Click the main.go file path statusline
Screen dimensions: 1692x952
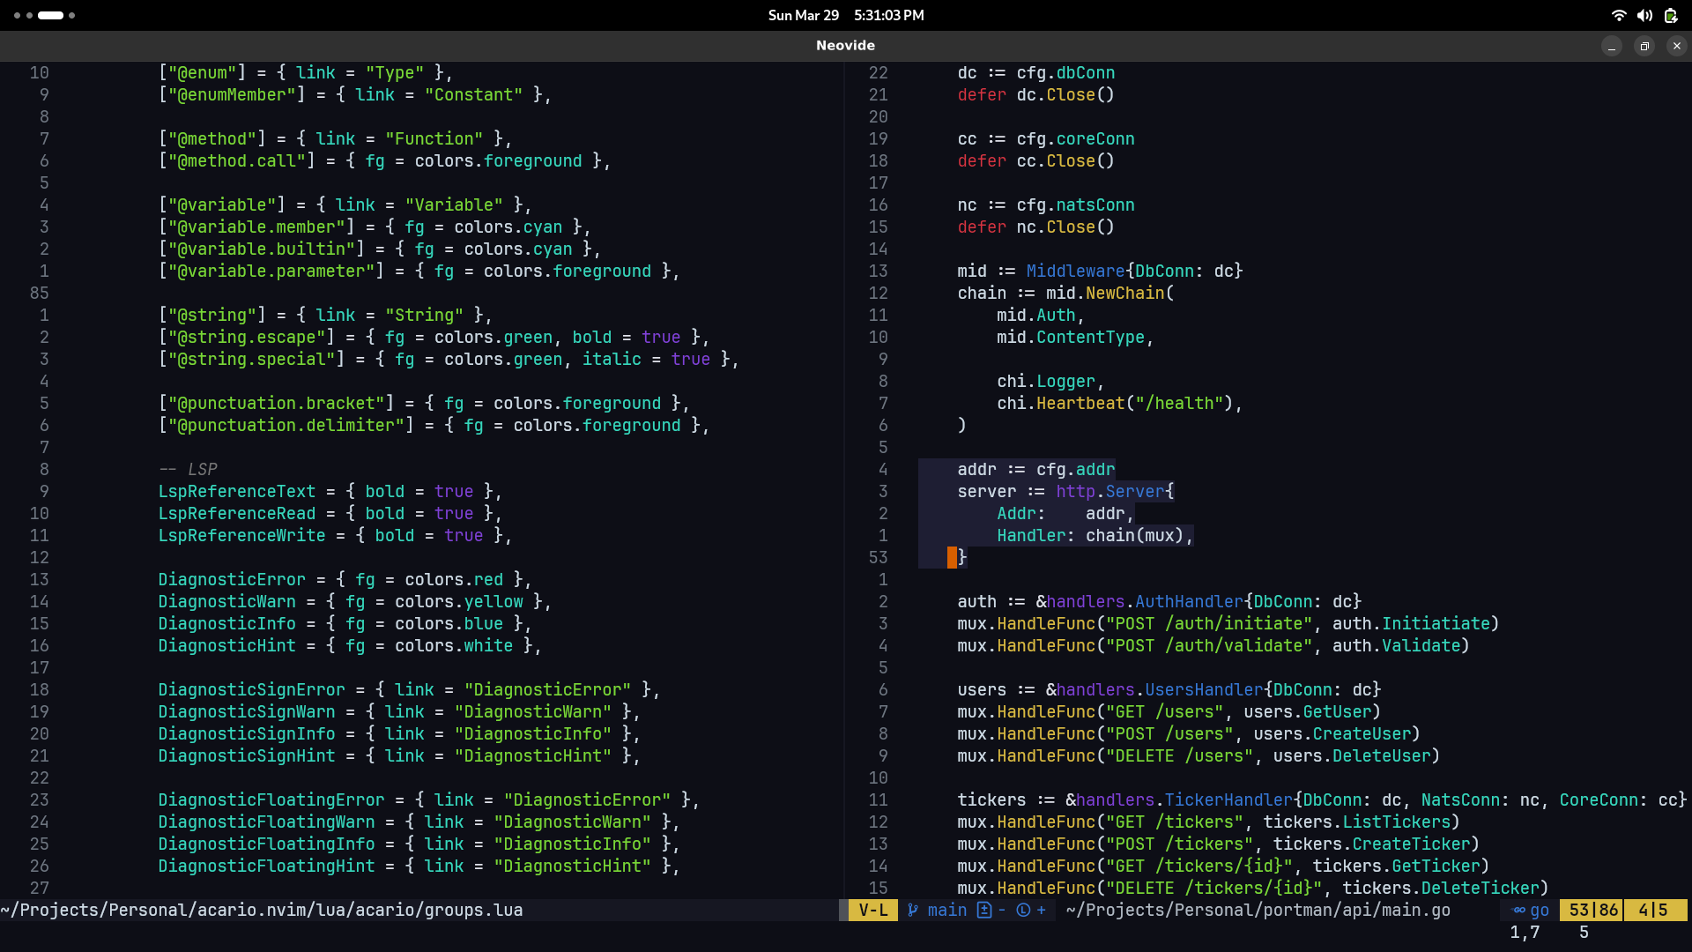1258,911
